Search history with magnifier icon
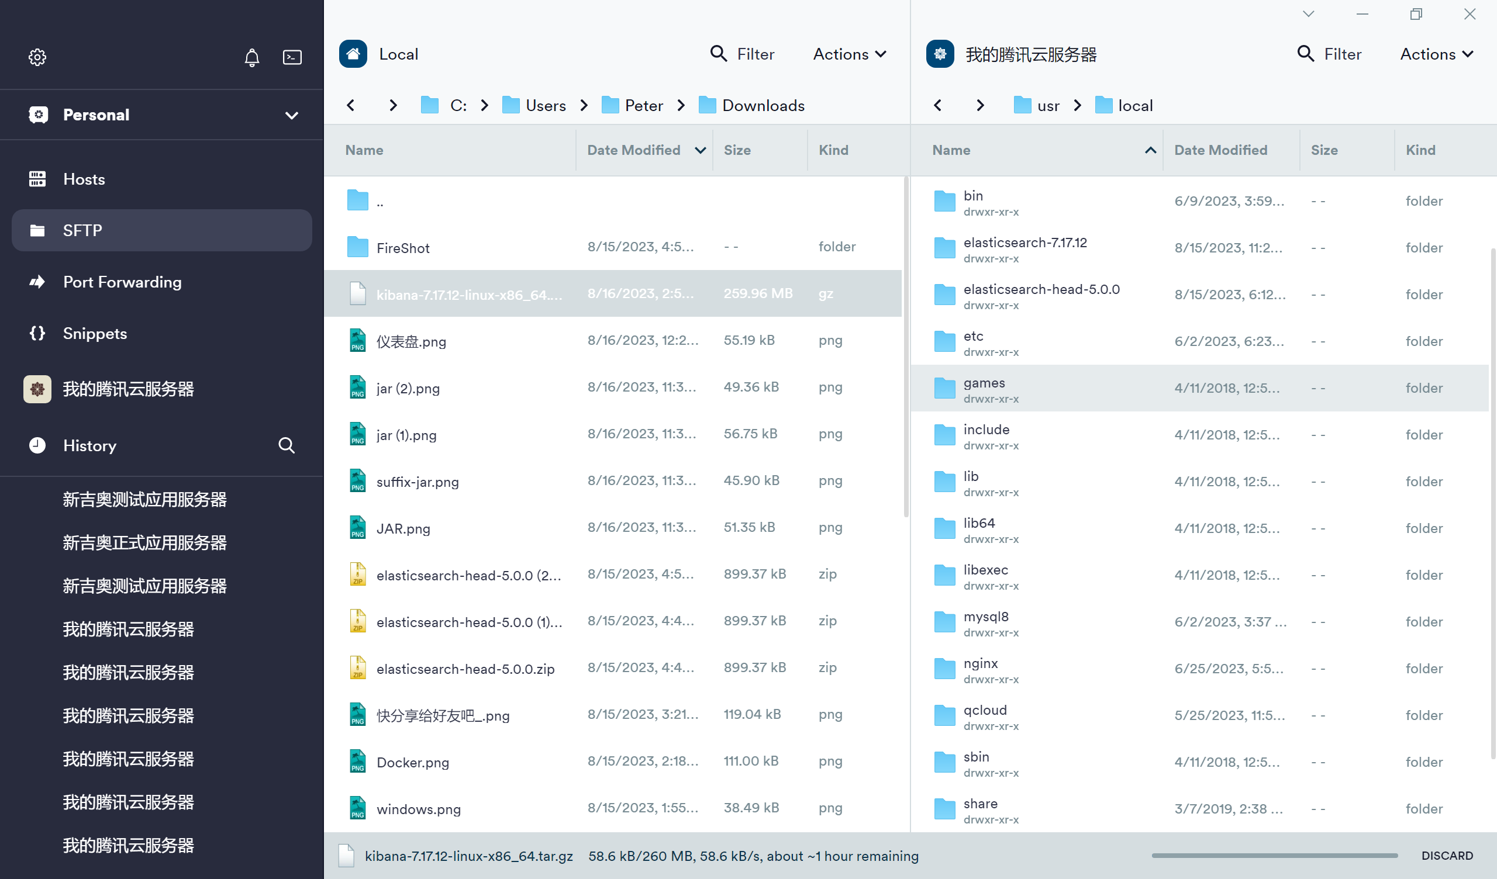 tap(287, 445)
